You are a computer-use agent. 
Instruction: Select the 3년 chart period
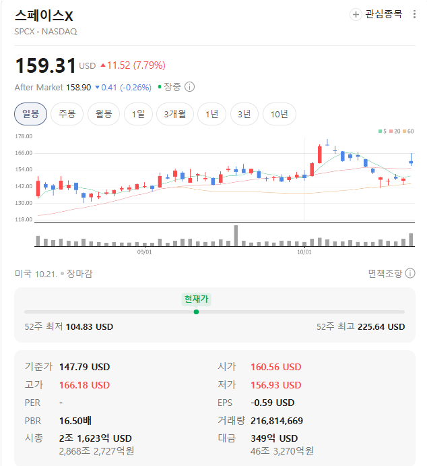click(x=244, y=114)
